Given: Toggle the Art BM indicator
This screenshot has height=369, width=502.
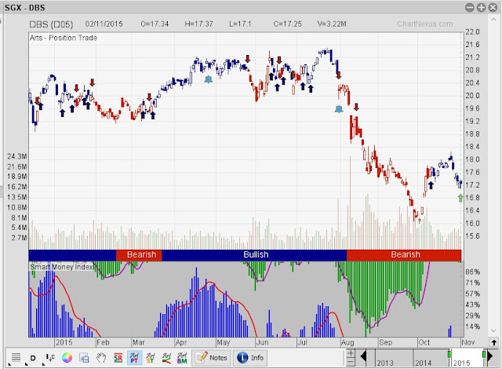Looking at the screenshot, I should (182, 357).
